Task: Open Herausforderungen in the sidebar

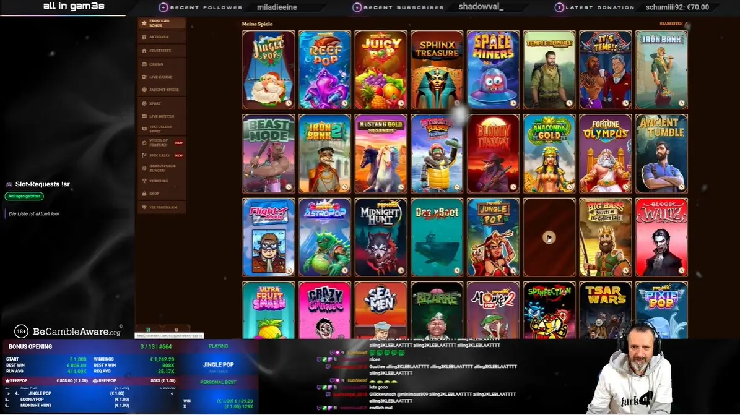Action: [162, 168]
